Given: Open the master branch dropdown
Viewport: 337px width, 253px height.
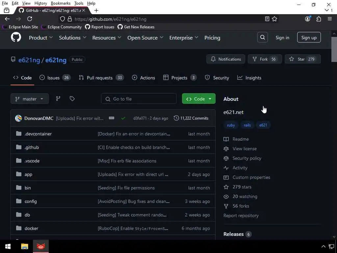Looking at the screenshot, I should click(30, 99).
